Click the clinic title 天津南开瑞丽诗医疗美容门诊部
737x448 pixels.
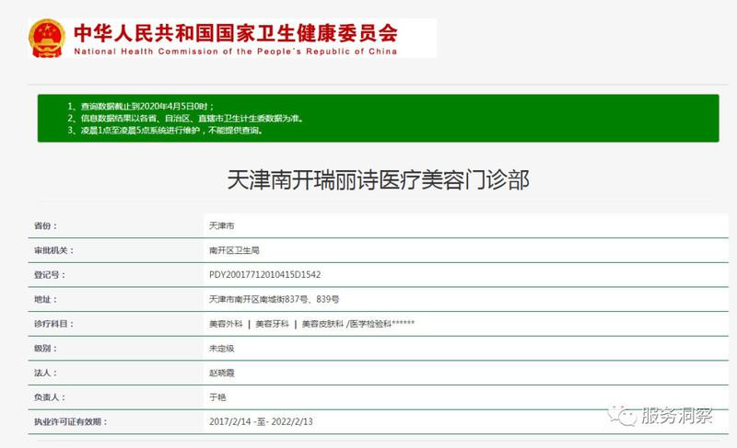coord(378,179)
